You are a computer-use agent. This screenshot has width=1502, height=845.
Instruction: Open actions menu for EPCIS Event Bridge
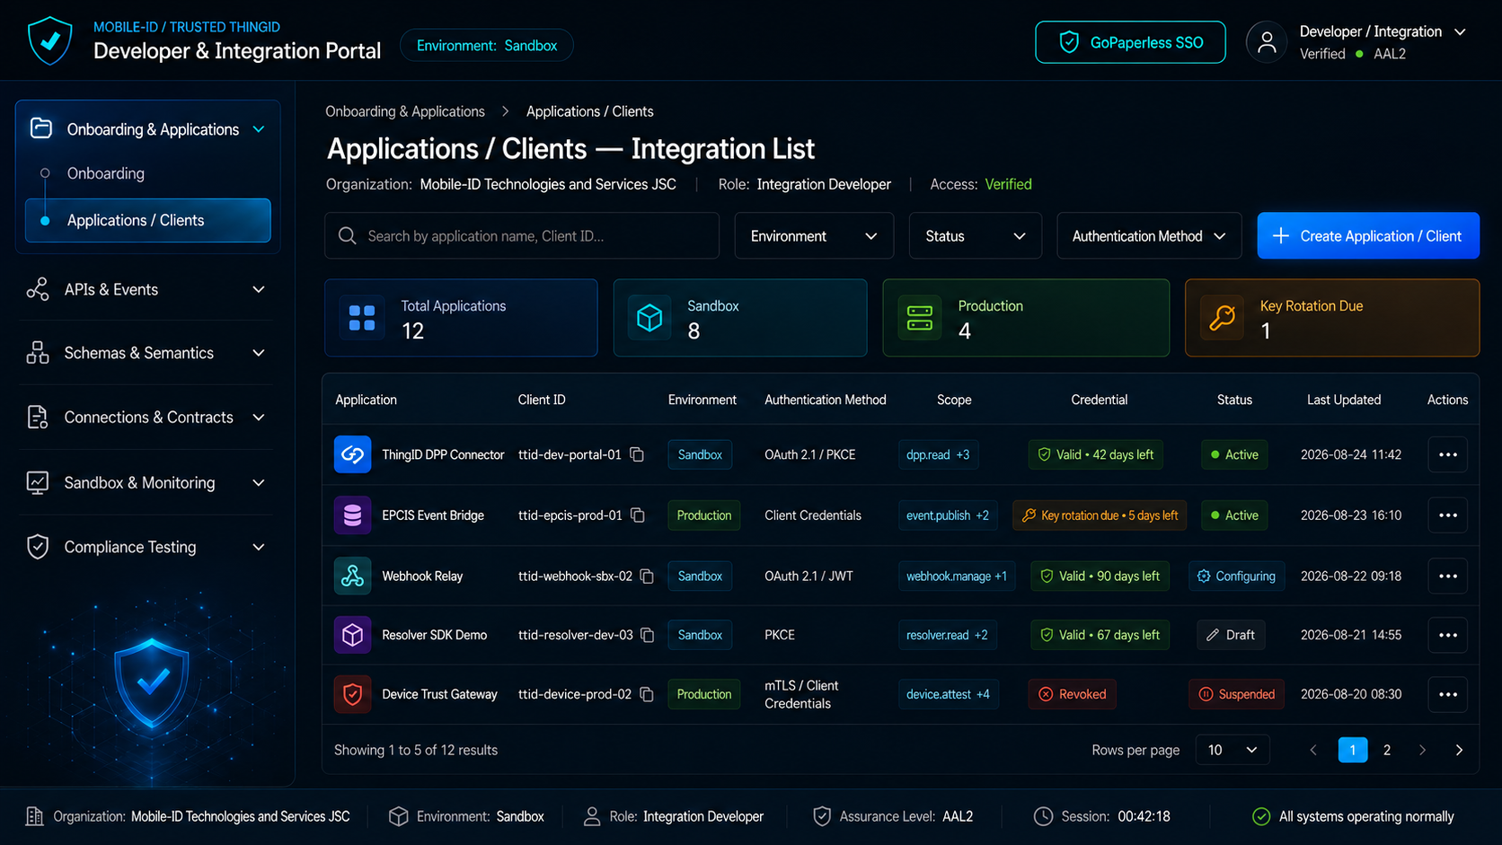[1447, 515]
